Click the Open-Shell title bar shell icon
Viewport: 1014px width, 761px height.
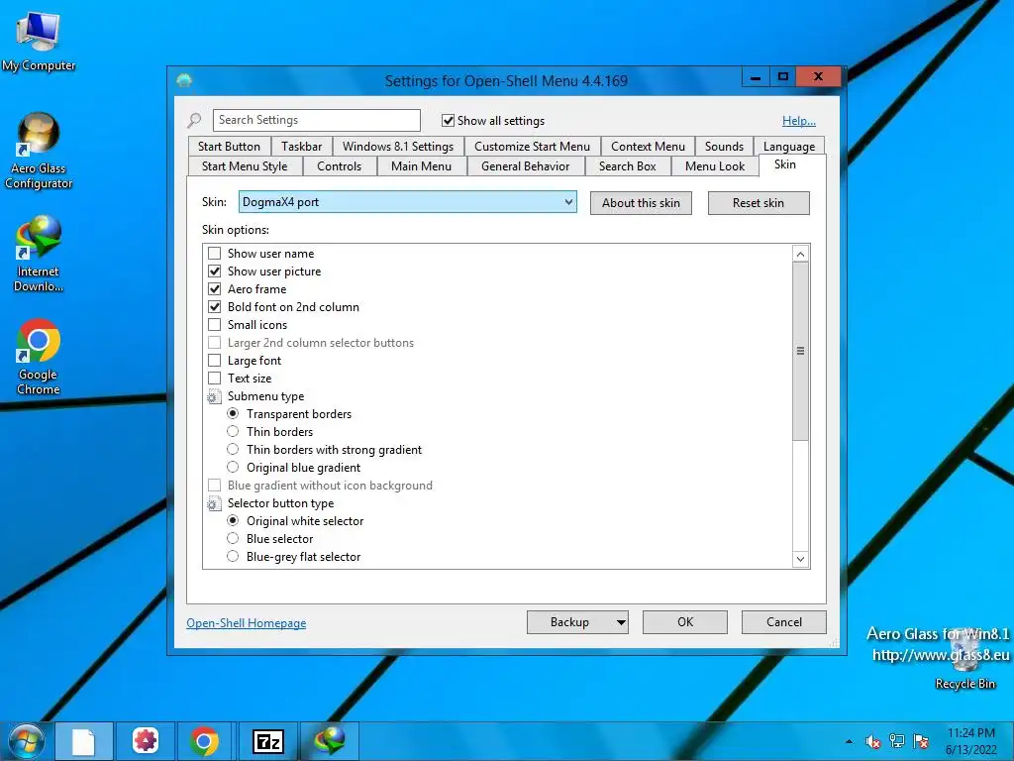(184, 80)
